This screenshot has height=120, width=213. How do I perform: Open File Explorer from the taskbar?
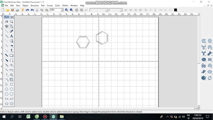(x=62, y=117)
